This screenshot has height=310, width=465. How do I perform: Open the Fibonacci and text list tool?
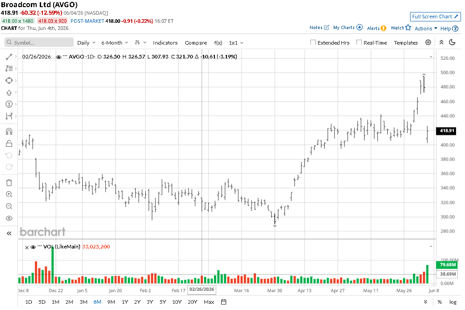[x=9, y=68]
